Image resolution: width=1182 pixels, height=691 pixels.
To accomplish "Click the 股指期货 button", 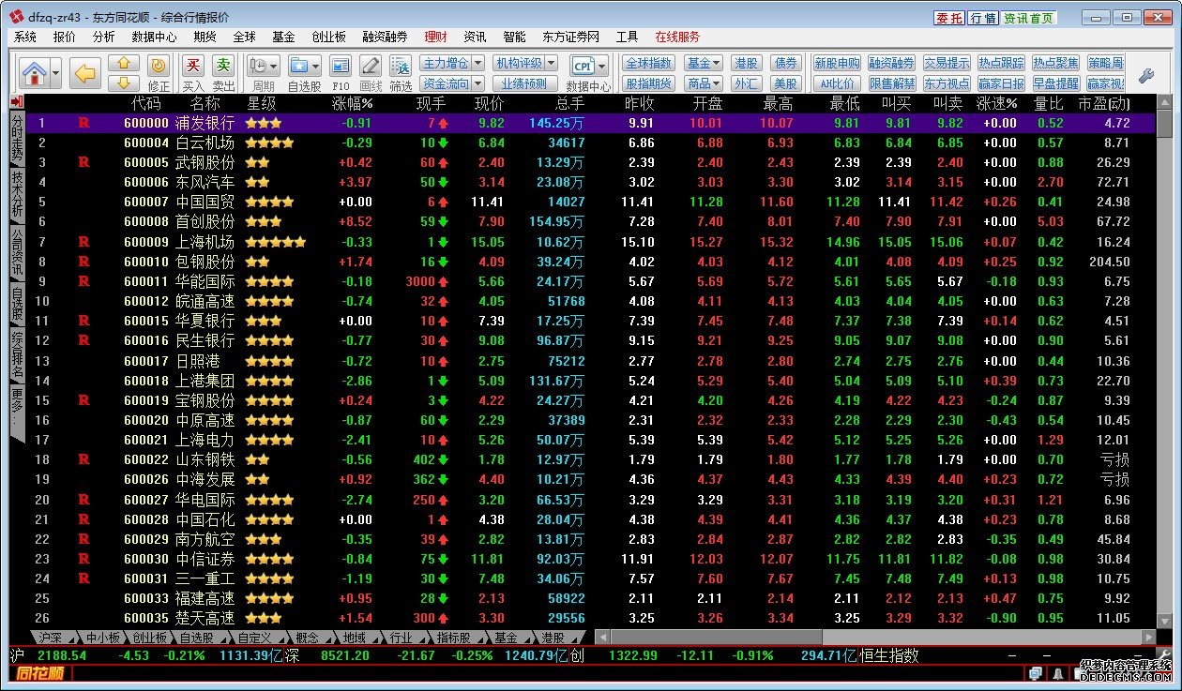I will [648, 83].
